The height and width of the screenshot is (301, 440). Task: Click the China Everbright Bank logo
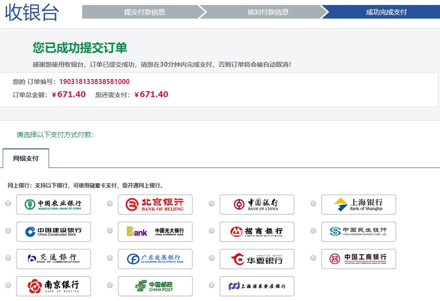pyautogui.click(x=155, y=232)
